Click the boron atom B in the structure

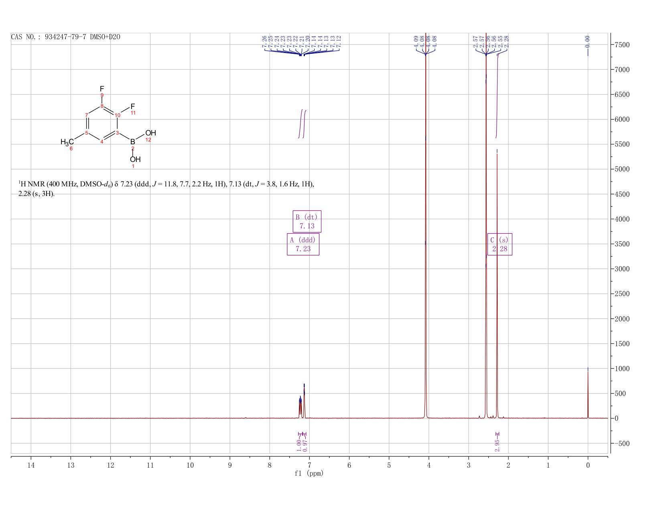133,141
